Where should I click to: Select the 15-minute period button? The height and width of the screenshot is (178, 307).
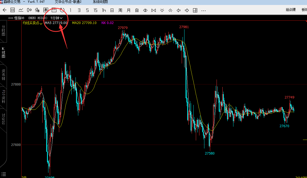click(95, 10)
